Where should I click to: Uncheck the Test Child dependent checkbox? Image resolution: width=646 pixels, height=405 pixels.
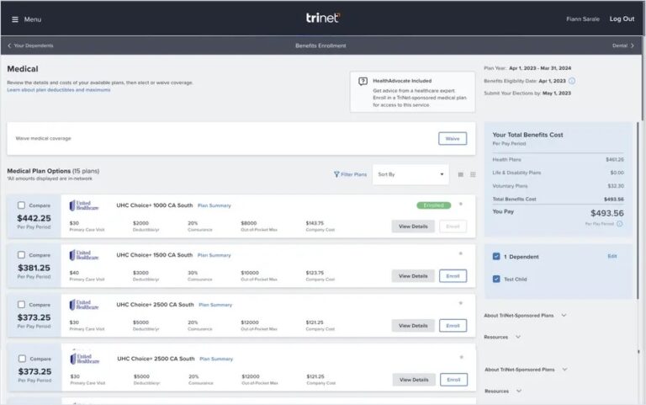coord(496,279)
